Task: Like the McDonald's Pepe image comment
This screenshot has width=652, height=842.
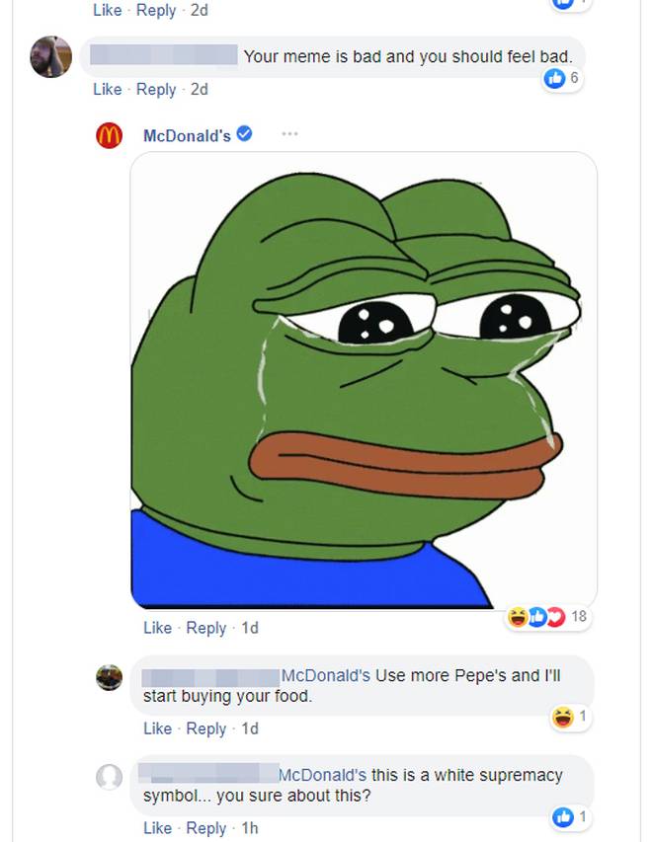Action: point(157,628)
